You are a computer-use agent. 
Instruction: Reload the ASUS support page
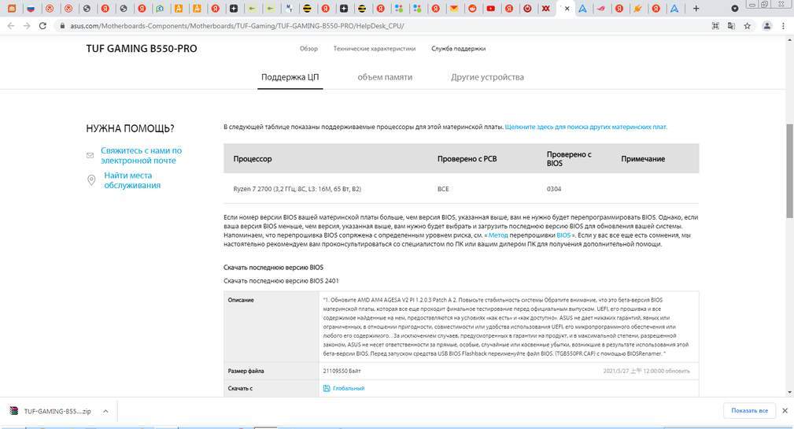pos(42,26)
